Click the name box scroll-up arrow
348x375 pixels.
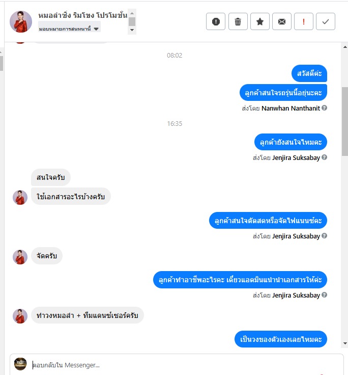[132, 13]
